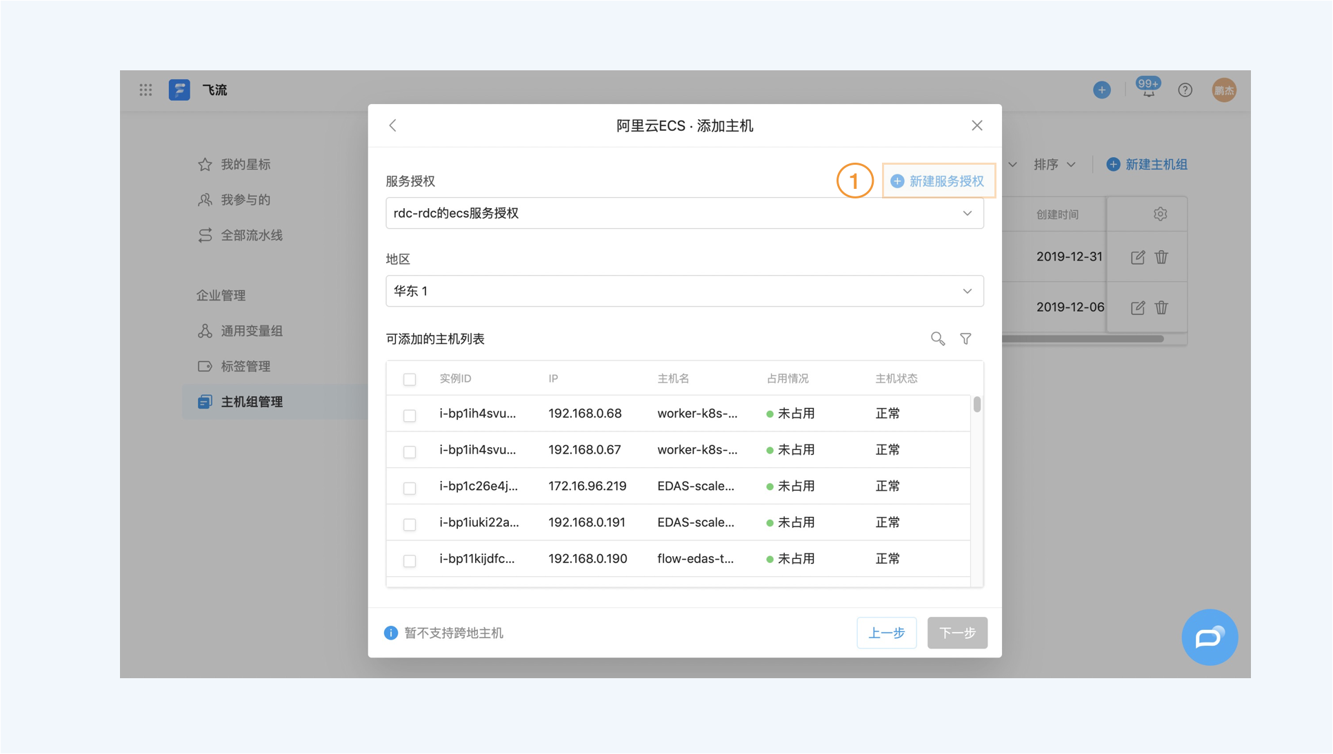Open the user avatar menu
This screenshot has height=754, width=1333.
coord(1224,90)
